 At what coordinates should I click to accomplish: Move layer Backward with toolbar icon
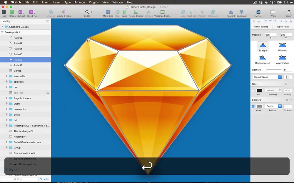tap(241, 12)
